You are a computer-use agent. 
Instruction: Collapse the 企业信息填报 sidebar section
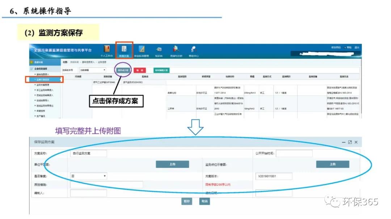[x=44, y=69]
